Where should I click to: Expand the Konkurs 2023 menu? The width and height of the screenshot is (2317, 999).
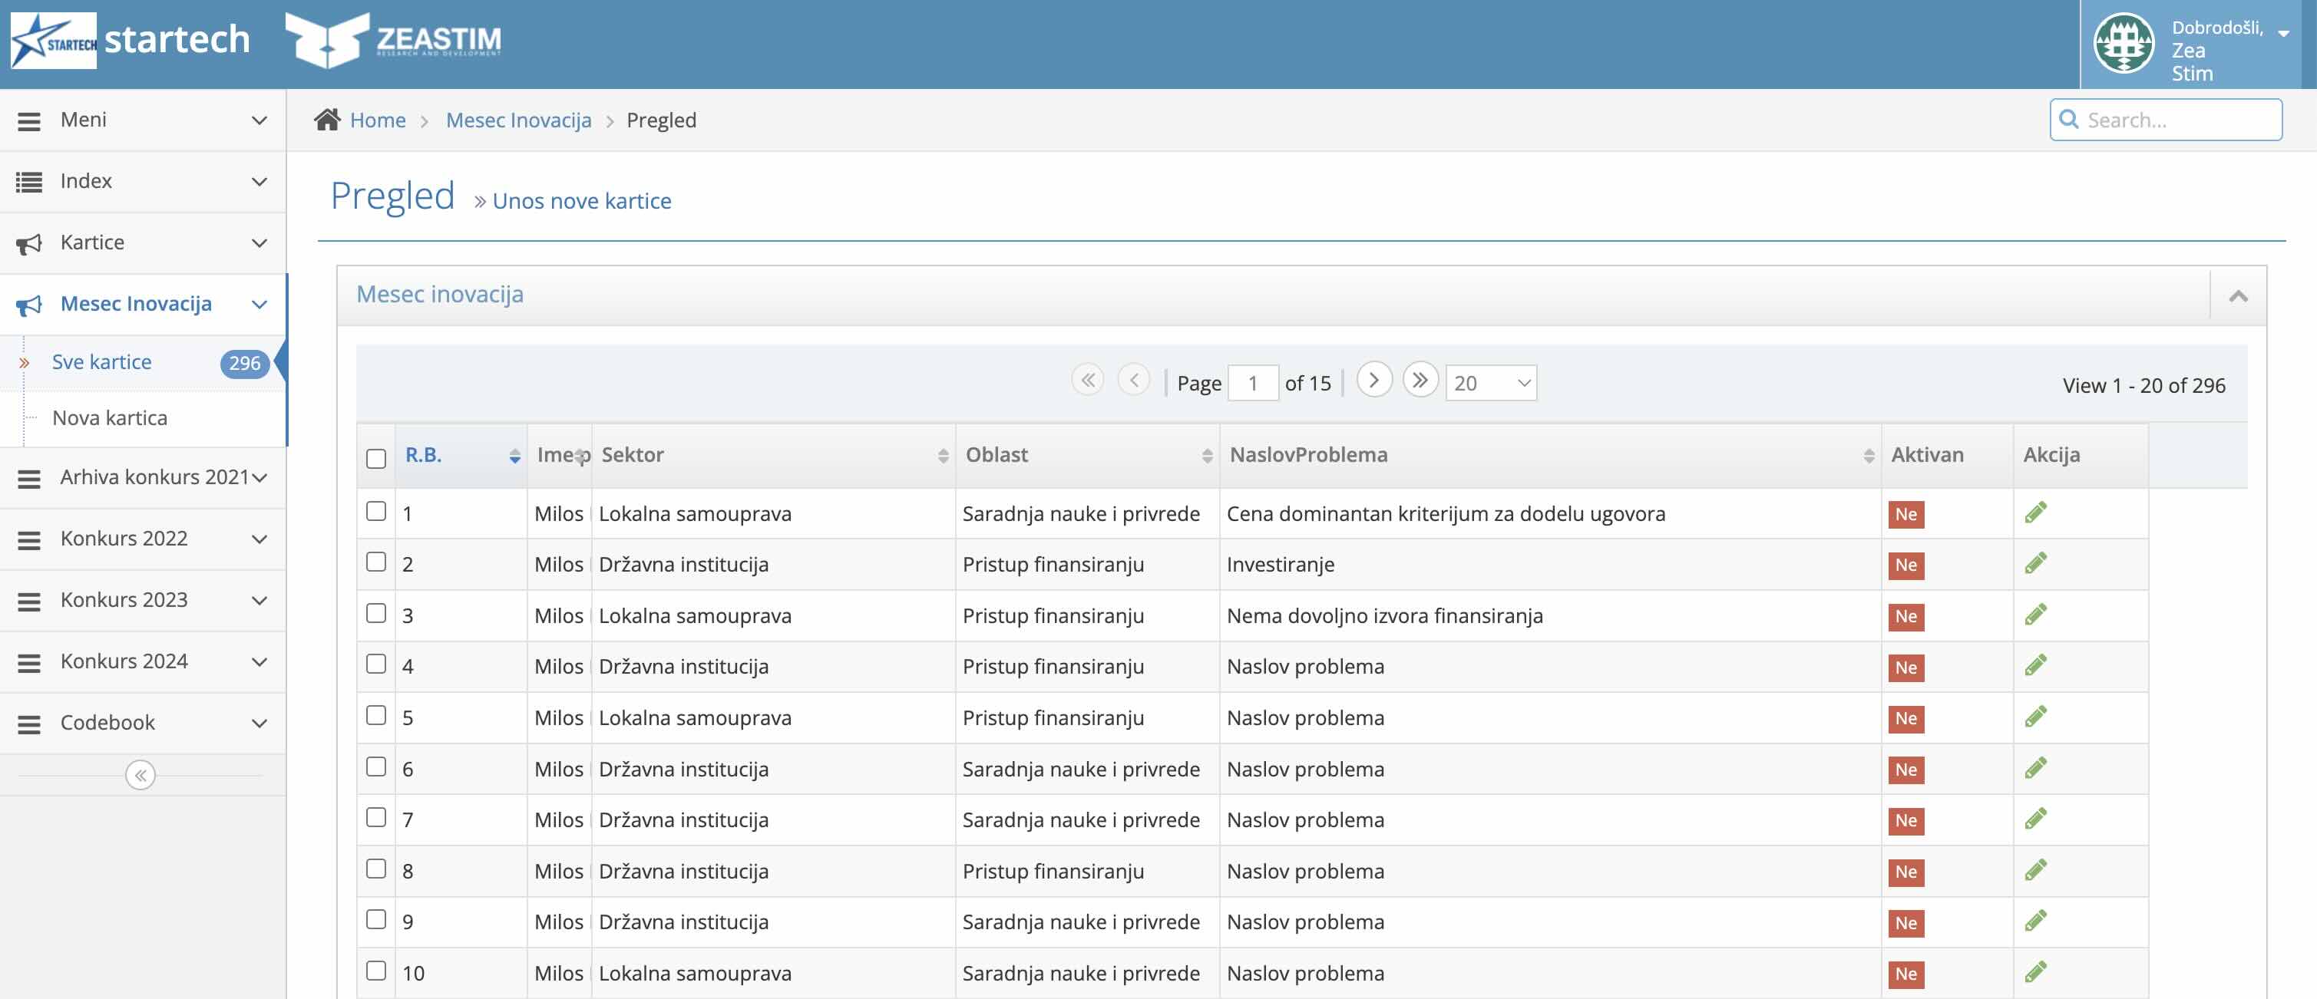coord(143,600)
